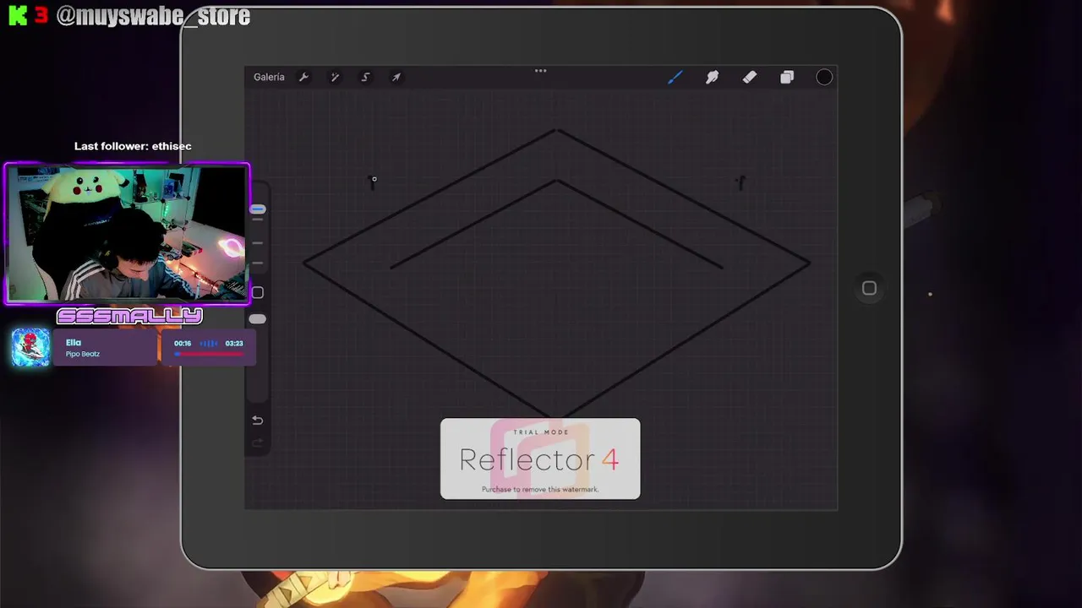Click the song album art thumbnail
This screenshot has width=1082, height=608.
[x=31, y=347]
